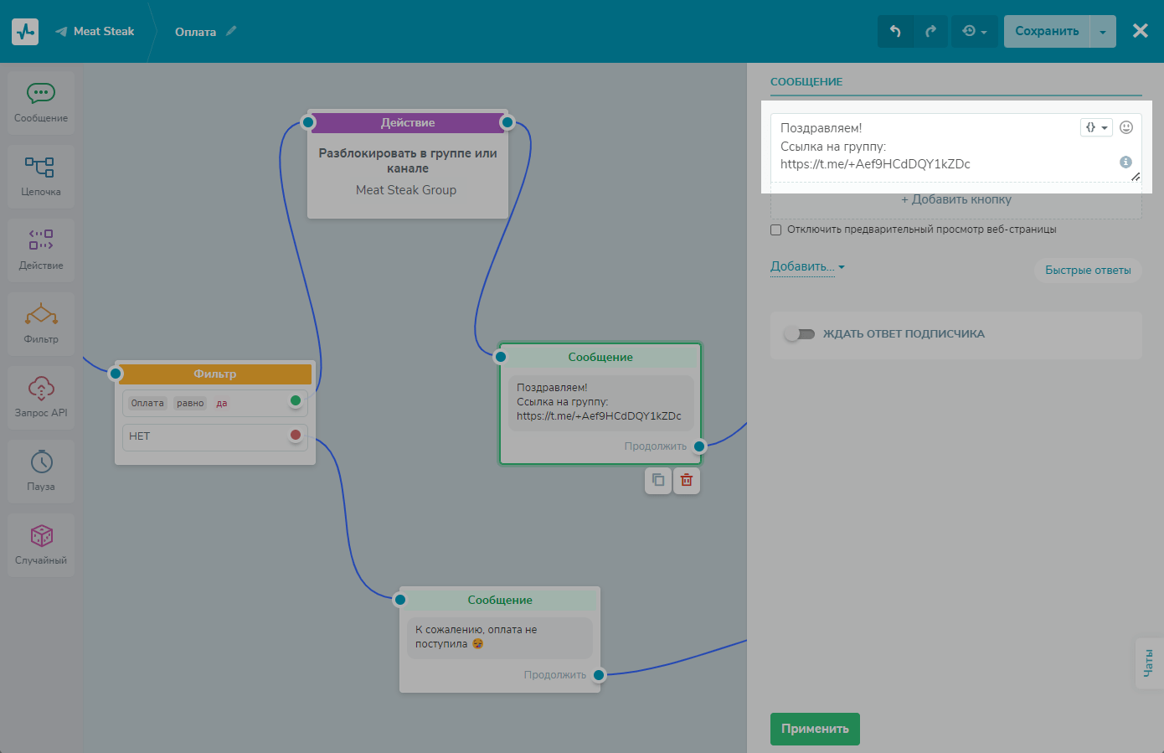The height and width of the screenshot is (753, 1164).
Task: Open the variables curly braces dropdown
Action: [x=1095, y=127]
